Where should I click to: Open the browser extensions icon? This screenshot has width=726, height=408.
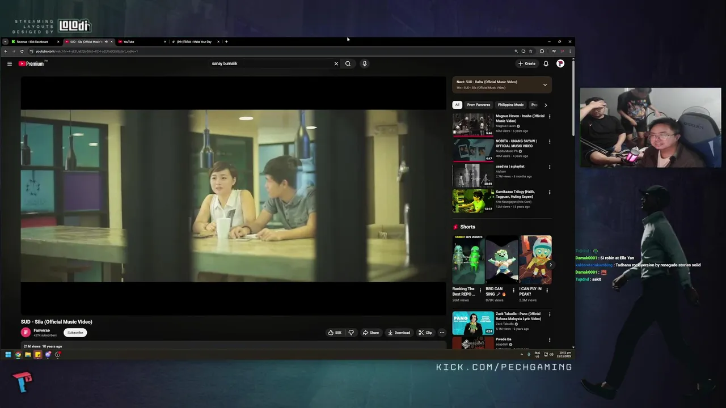[542, 51]
